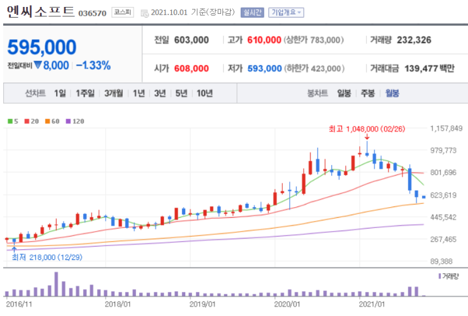Click the 2018/01 x-axis date label
Screen dimensions: 468x316
pos(118,305)
